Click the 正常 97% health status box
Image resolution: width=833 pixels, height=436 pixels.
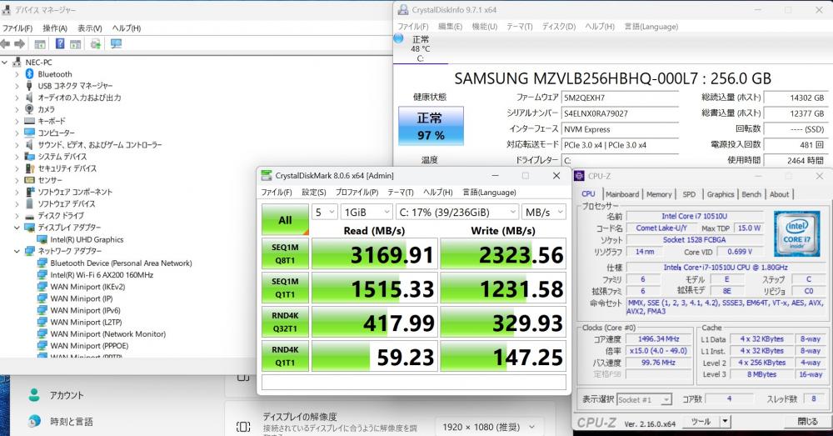pyautogui.click(x=431, y=126)
